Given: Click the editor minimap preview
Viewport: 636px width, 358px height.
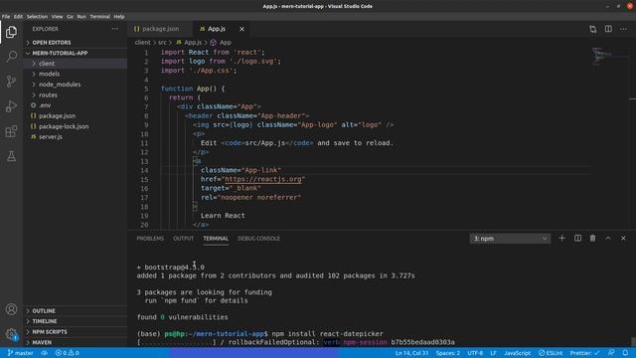Looking at the screenshot, I should (x=609, y=56).
